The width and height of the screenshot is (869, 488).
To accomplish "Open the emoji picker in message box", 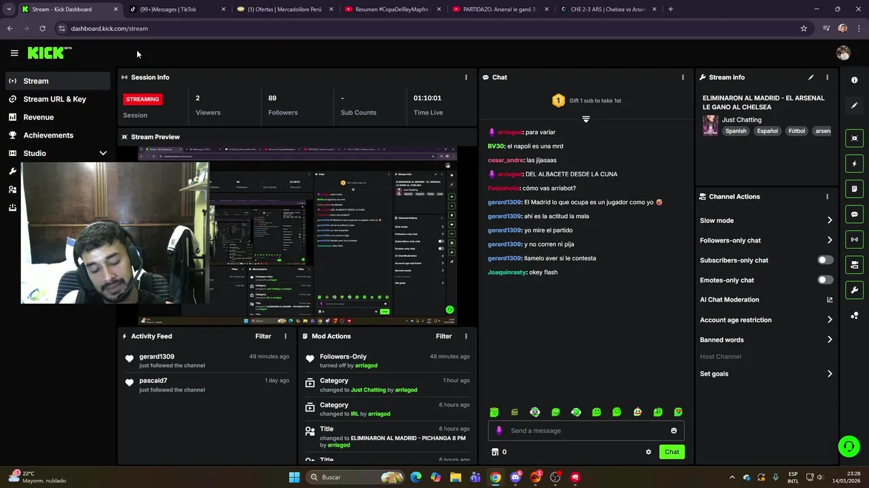I will (x=673, y=430).
